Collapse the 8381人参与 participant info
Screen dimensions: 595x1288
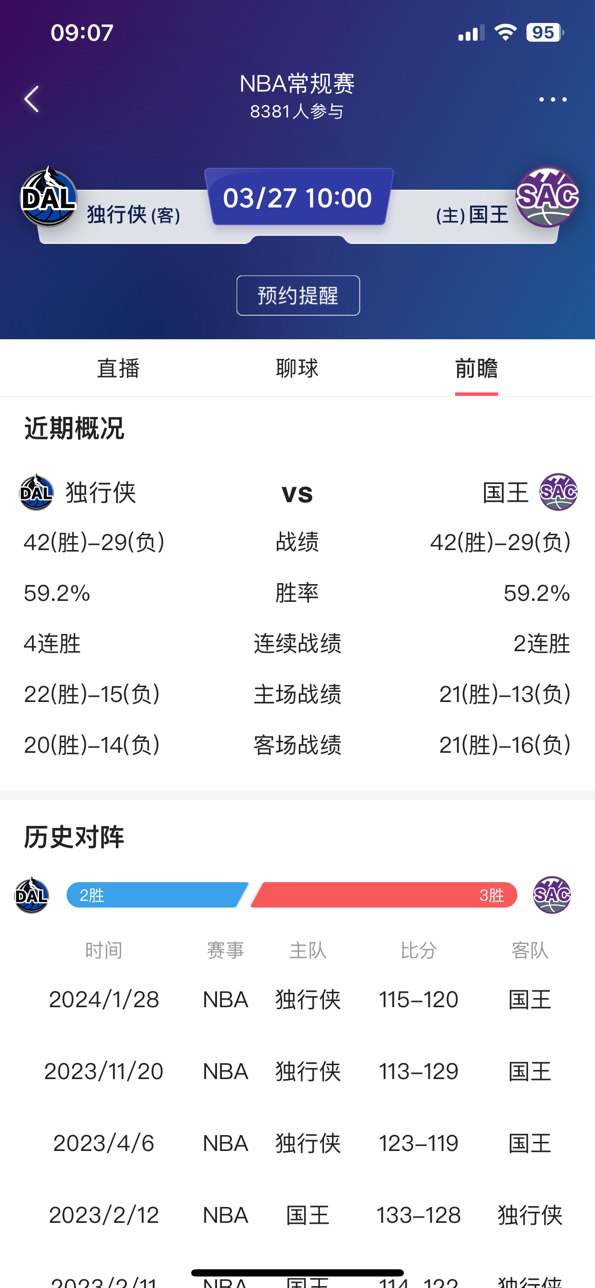pyautogui.click(x=297, y=111)
